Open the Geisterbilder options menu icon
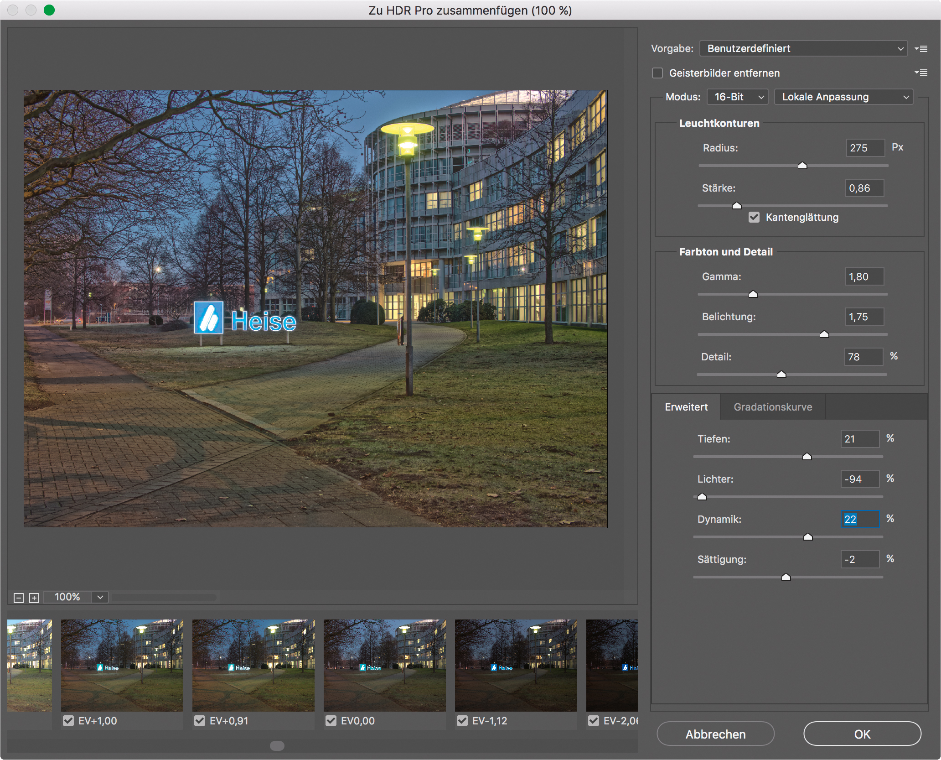941x760 pixels. 921,73
